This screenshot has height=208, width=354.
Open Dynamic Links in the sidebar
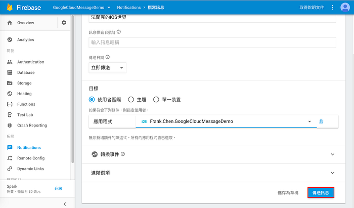(x=30, y=169)
